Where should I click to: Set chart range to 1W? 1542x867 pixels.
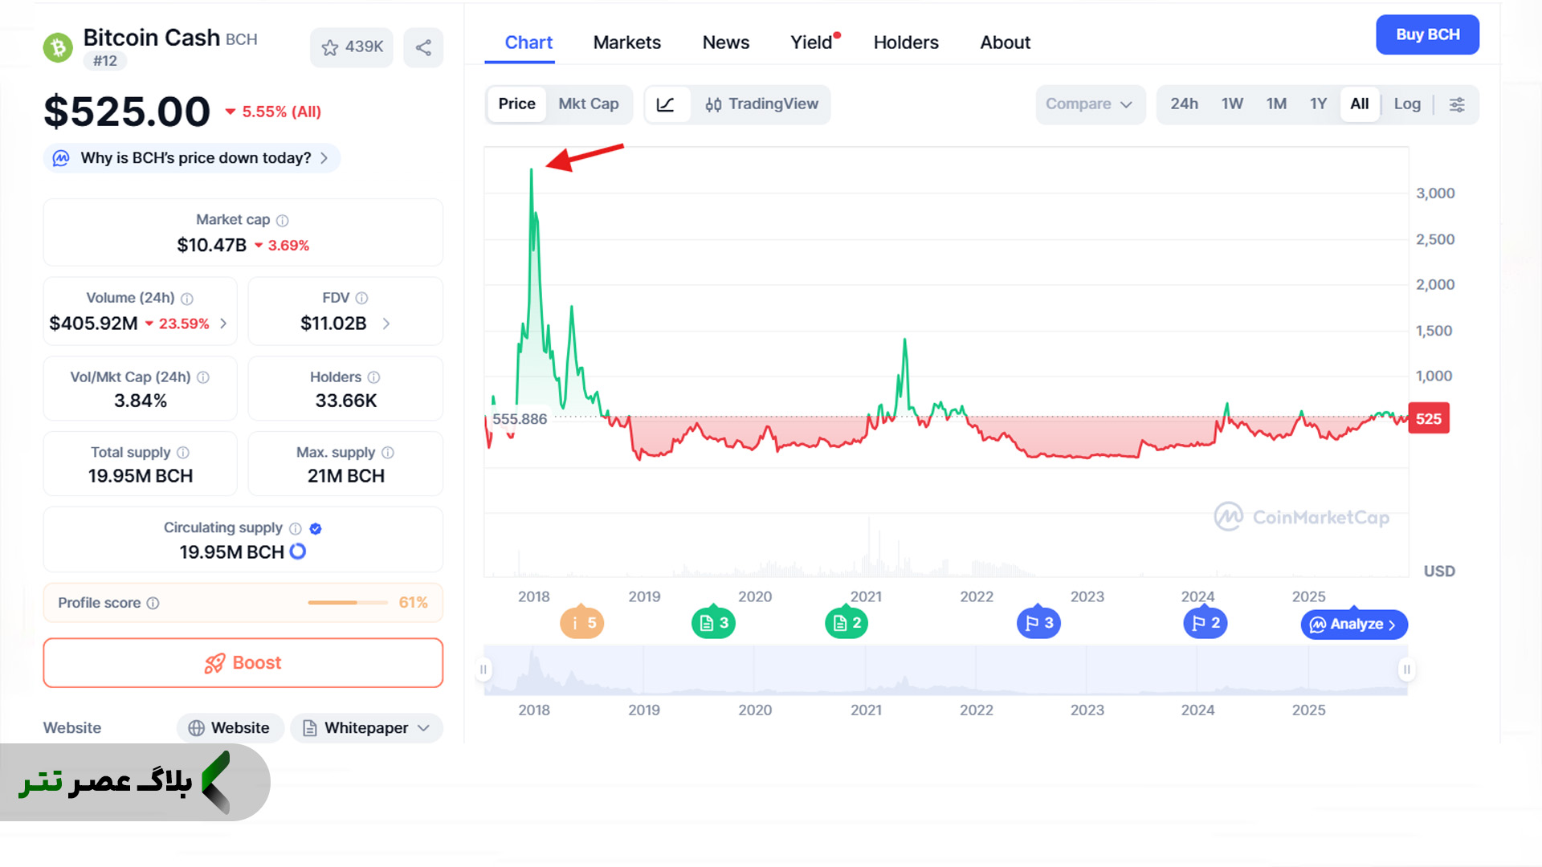click(x=1232, y=104)
